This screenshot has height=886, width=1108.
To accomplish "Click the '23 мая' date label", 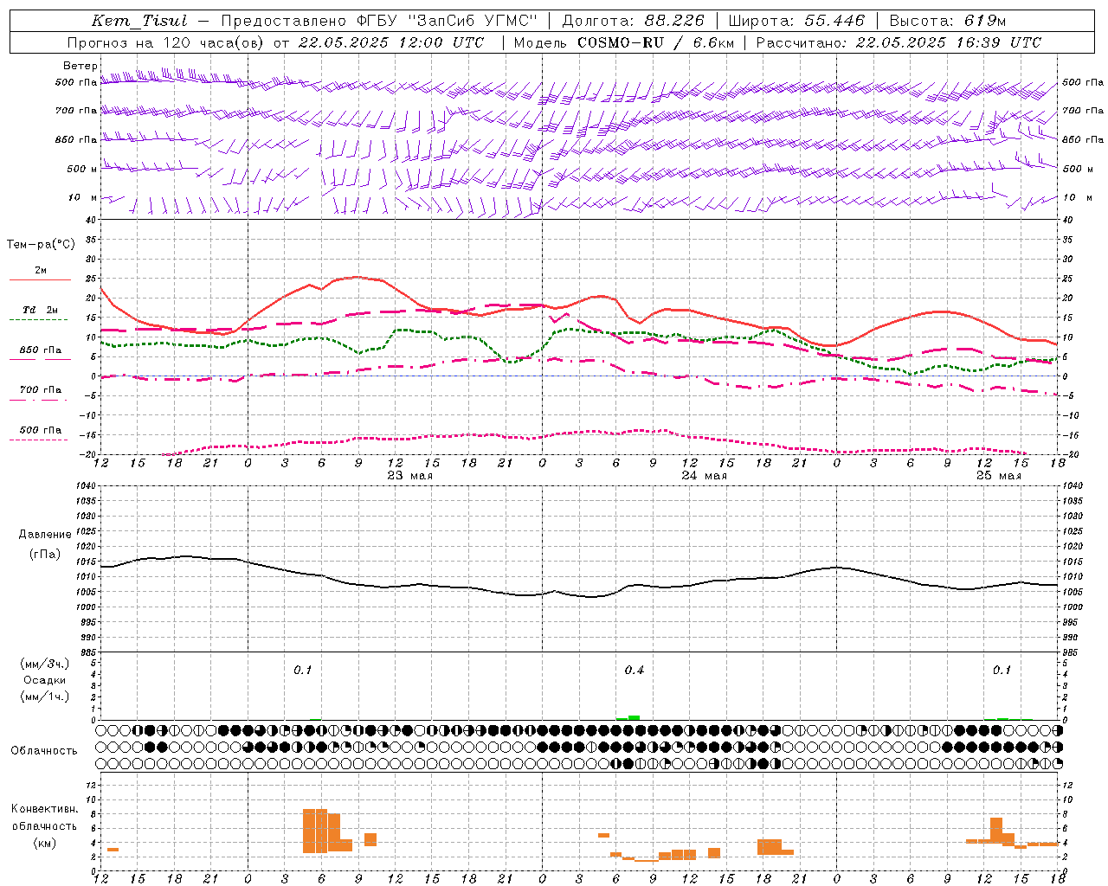I will pos(409,475).
